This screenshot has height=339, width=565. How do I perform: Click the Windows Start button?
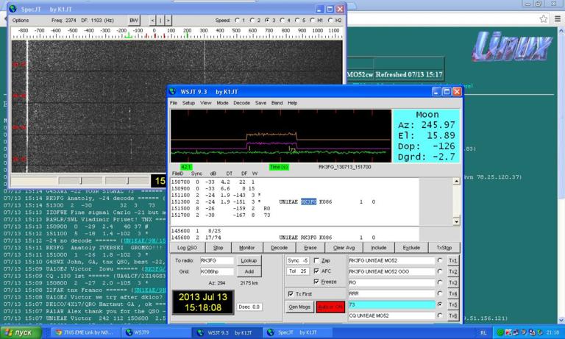coord(21,332)
